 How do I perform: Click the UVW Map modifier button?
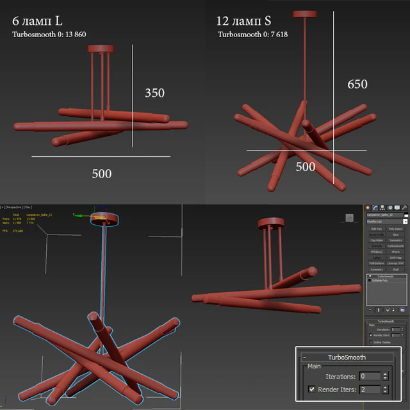(x=395, y=258)
